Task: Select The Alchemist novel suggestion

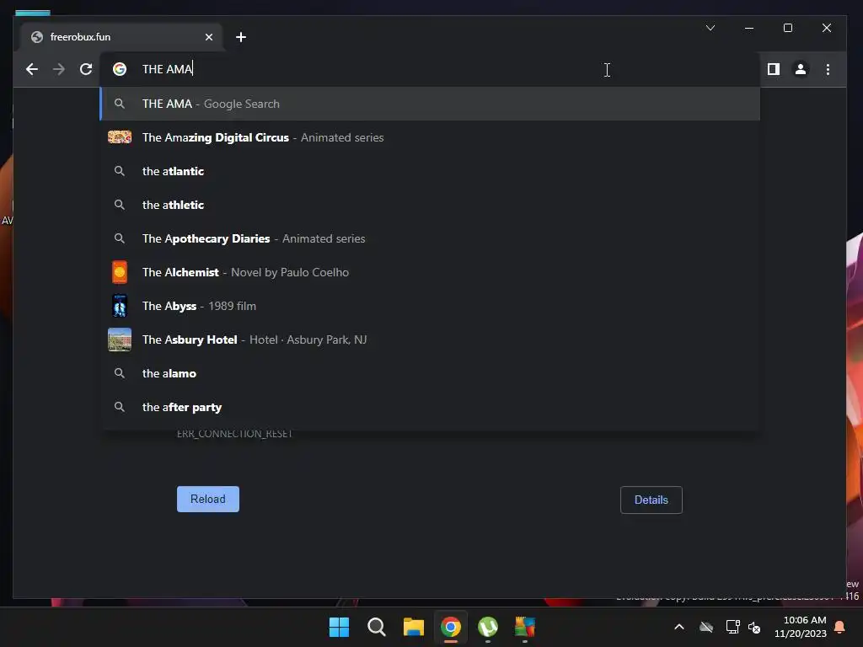Action: (430, 272)
